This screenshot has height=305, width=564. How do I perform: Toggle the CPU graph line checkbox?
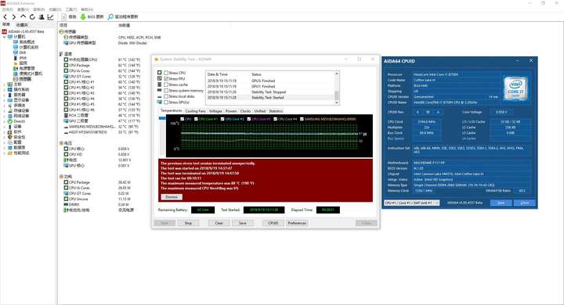183,119
